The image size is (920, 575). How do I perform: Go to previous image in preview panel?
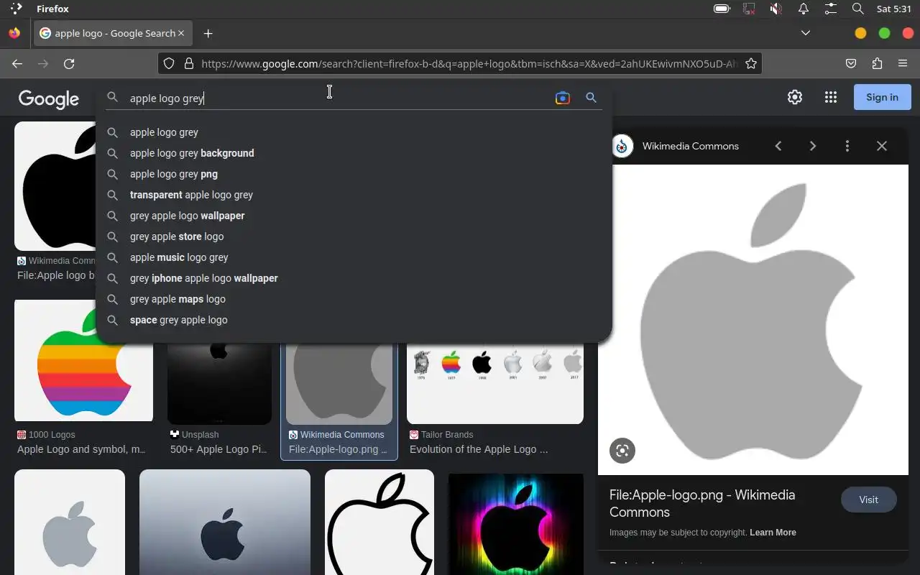coord(778,146)
